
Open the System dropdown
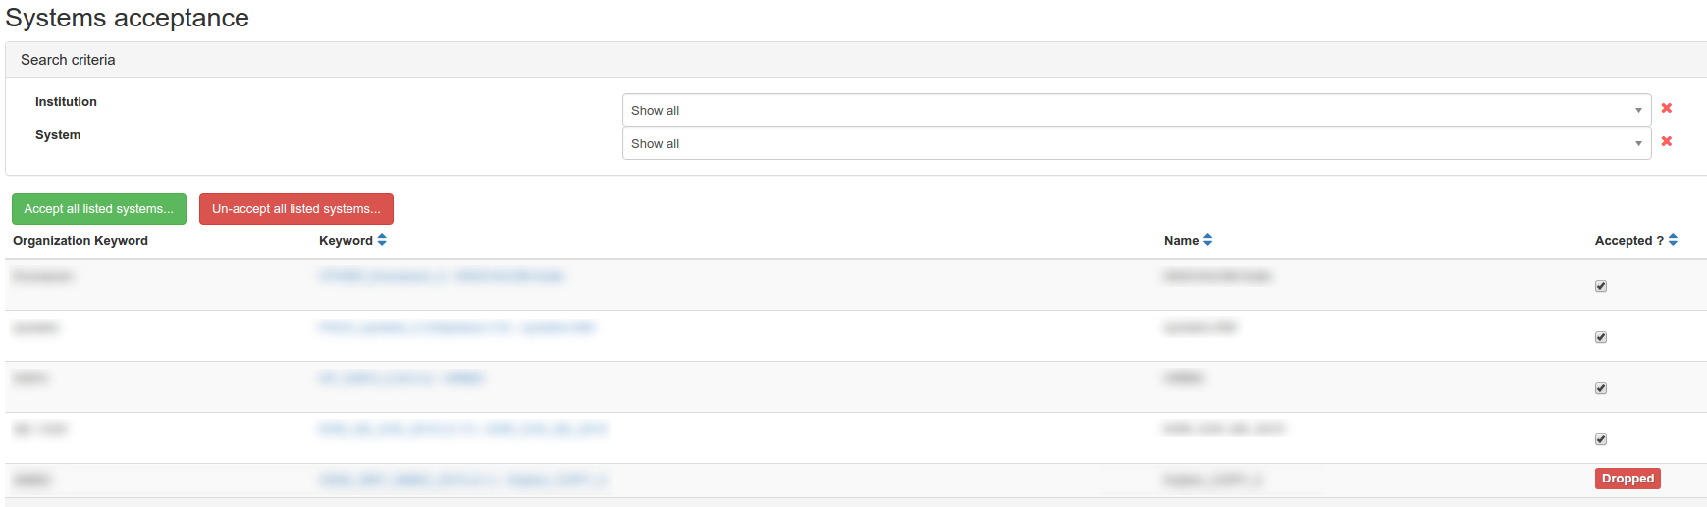pyautogui.click(x=1136, y=143)
